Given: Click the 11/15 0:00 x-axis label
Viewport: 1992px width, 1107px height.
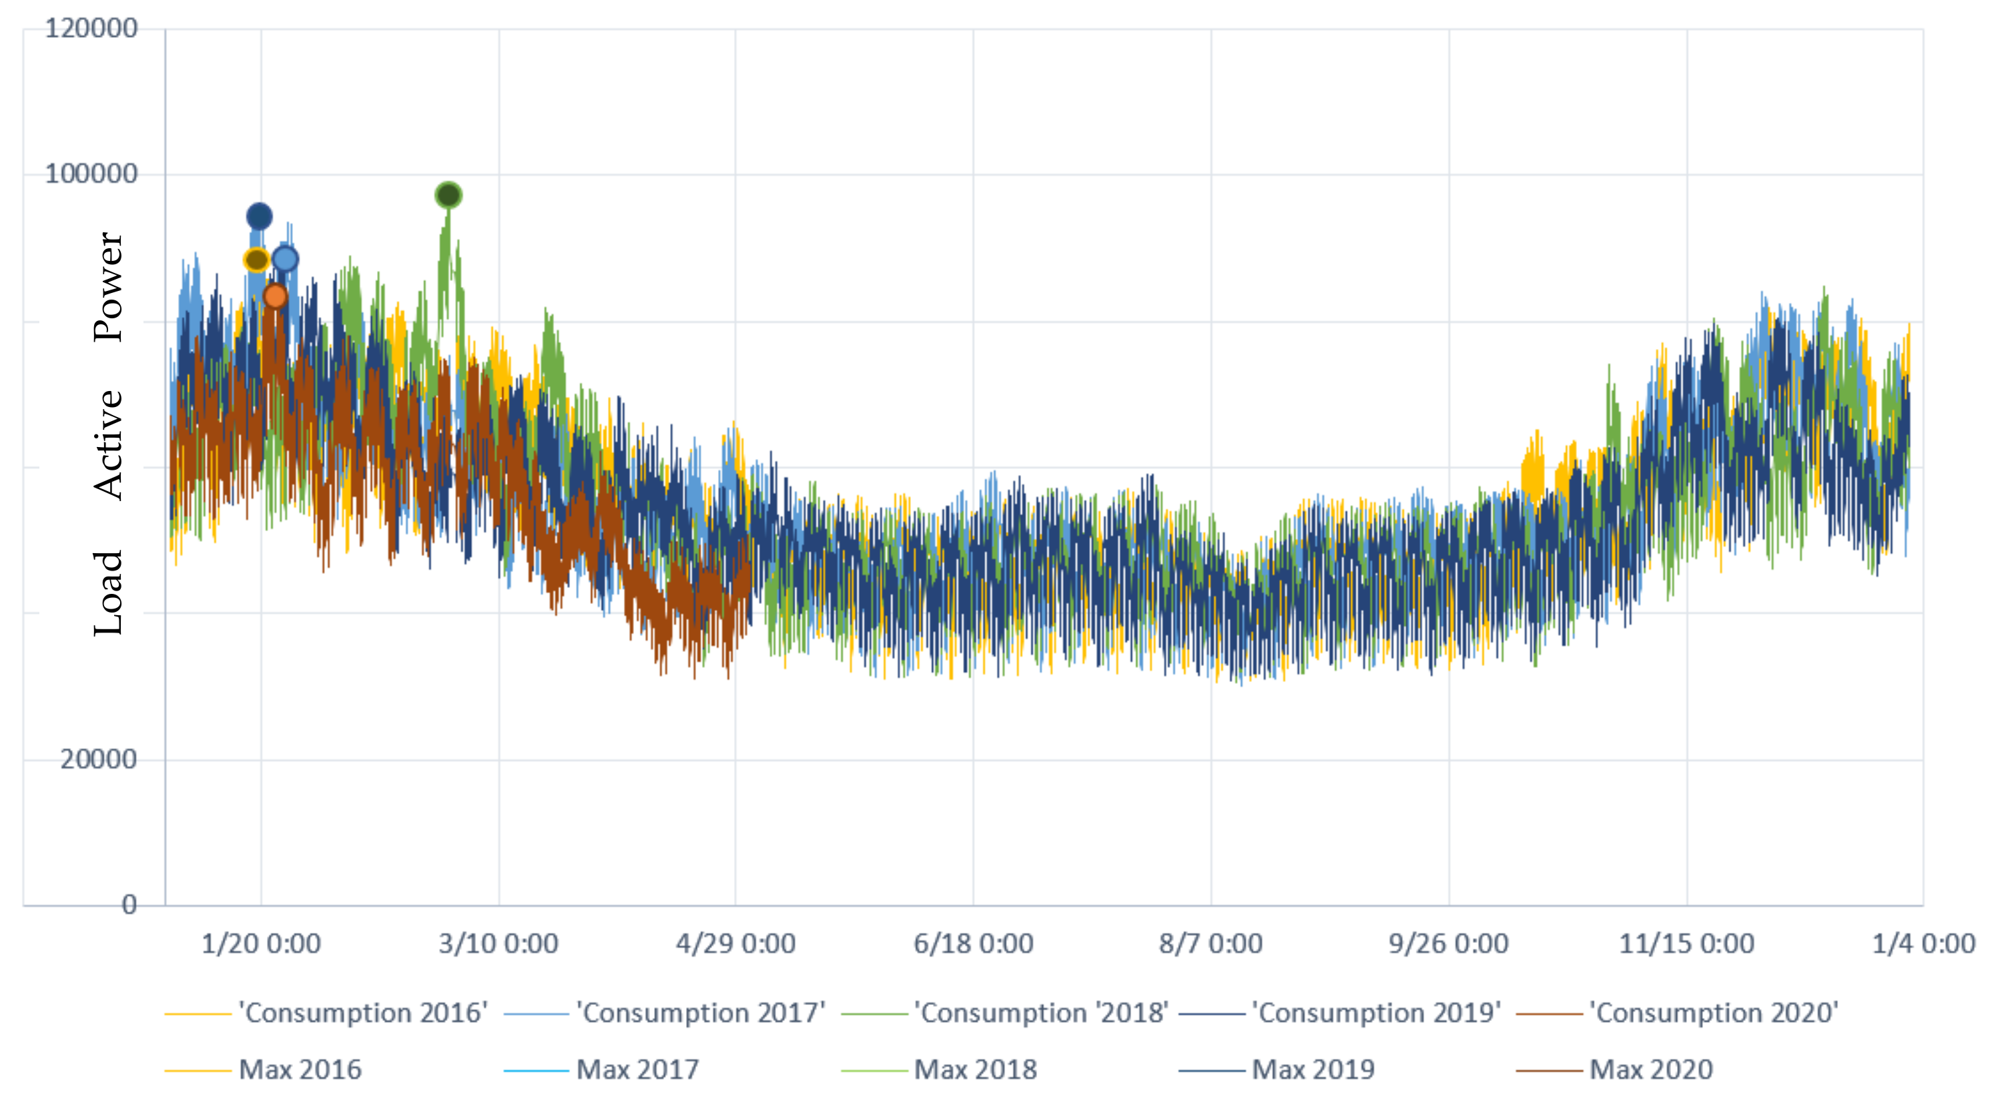Looking at the screenshot, I should pos(1686,944).
